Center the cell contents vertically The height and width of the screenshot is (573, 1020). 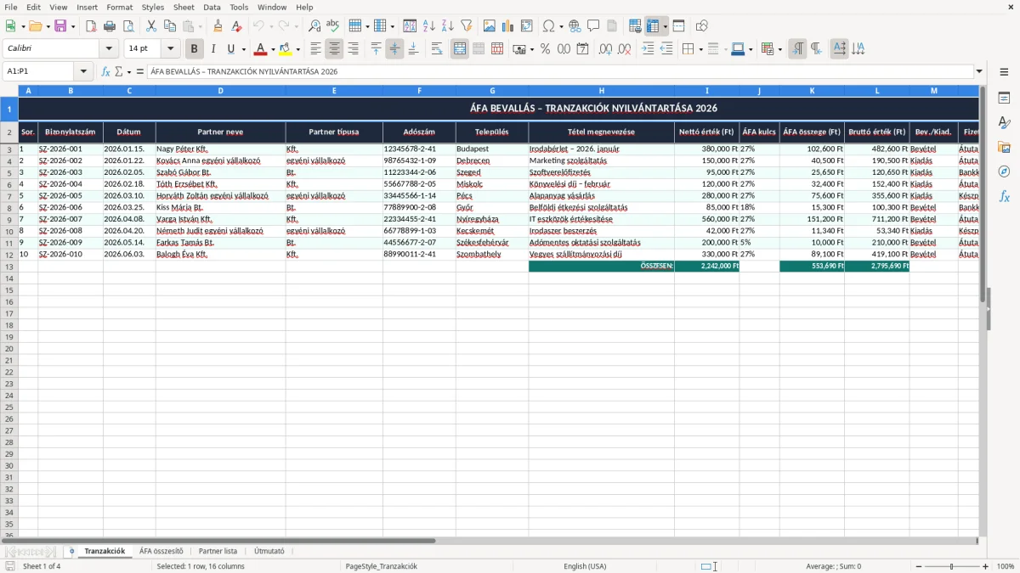[x=394, y=49]
